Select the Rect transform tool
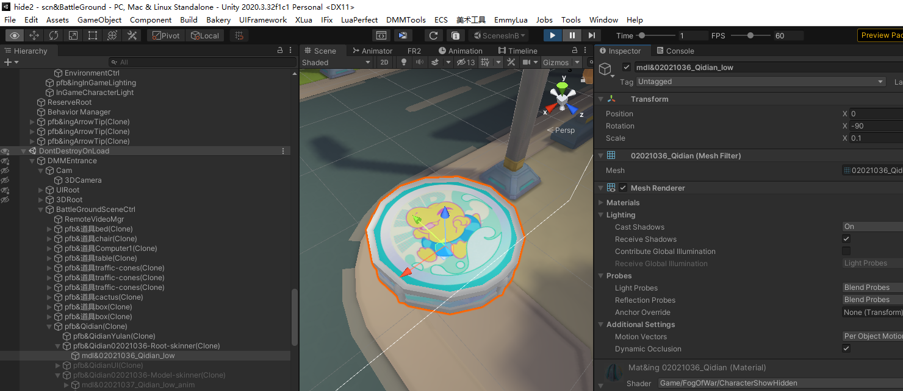The width and height of the screenshot is (903, 391). 93,35
